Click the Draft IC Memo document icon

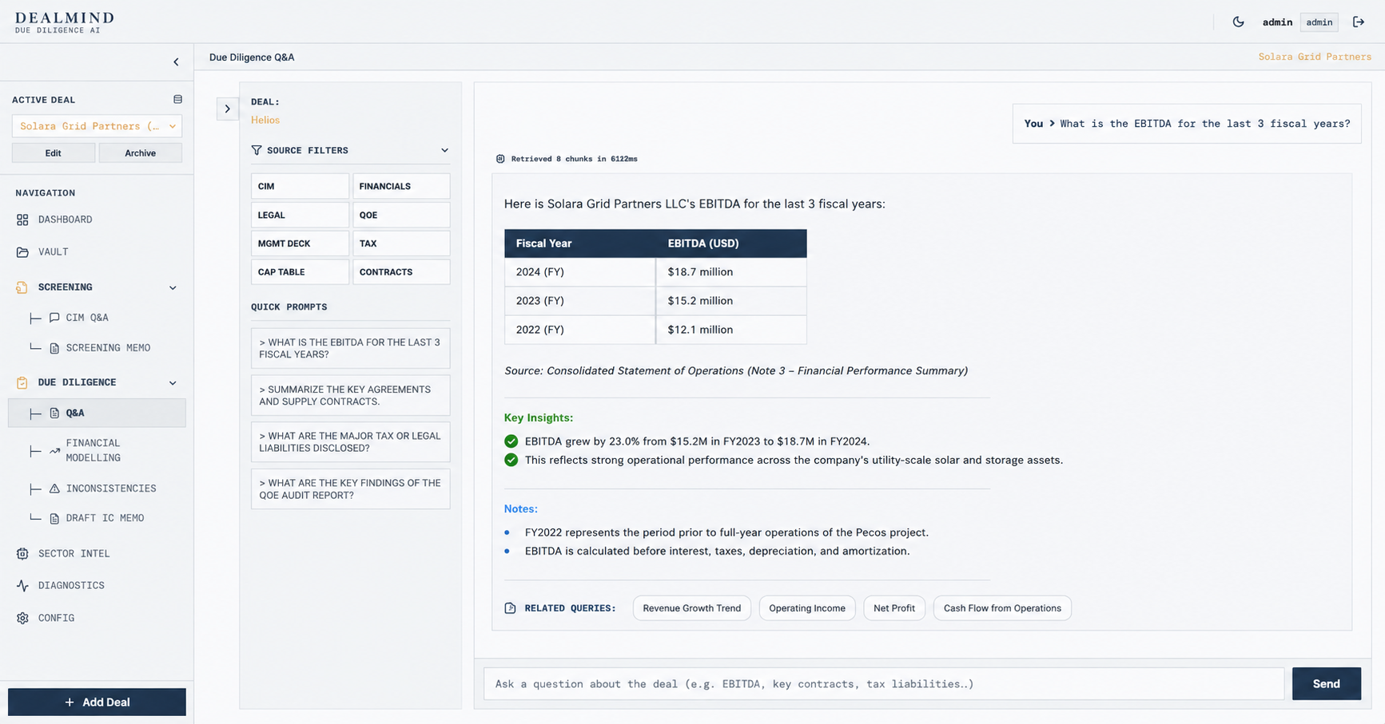pos(54,519)
